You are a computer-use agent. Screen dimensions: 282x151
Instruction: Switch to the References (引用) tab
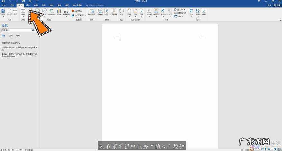44,5
